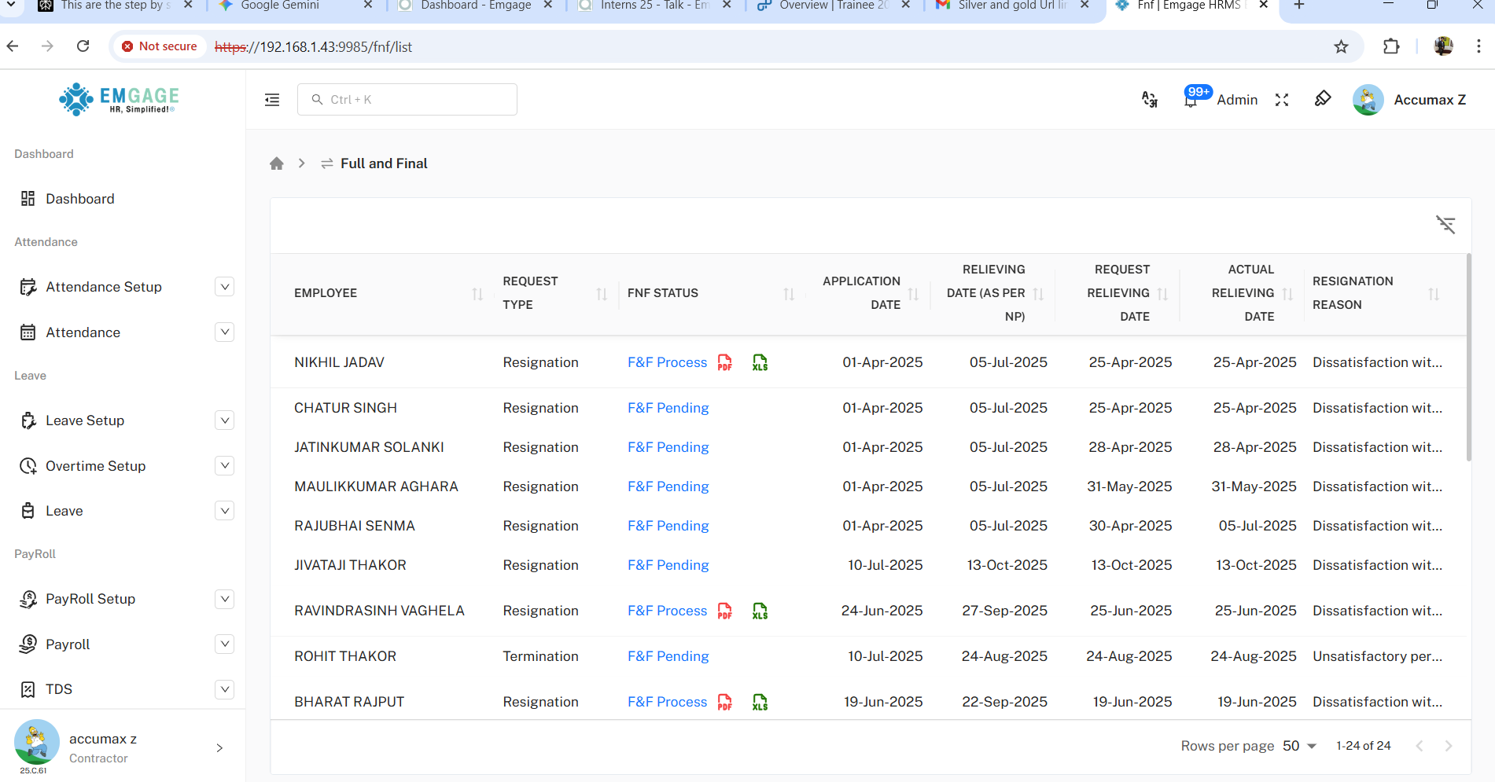The image size is (1495, 782).
Task: Click F&F Process link for Bharat Rajput
Action: [x=667, y=702]
